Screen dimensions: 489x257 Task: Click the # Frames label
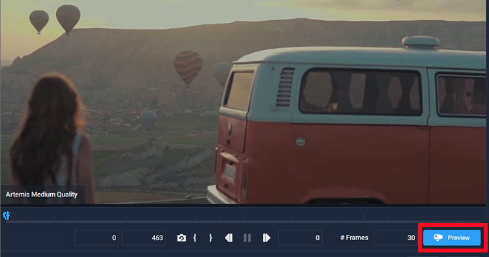click(354, 237)
